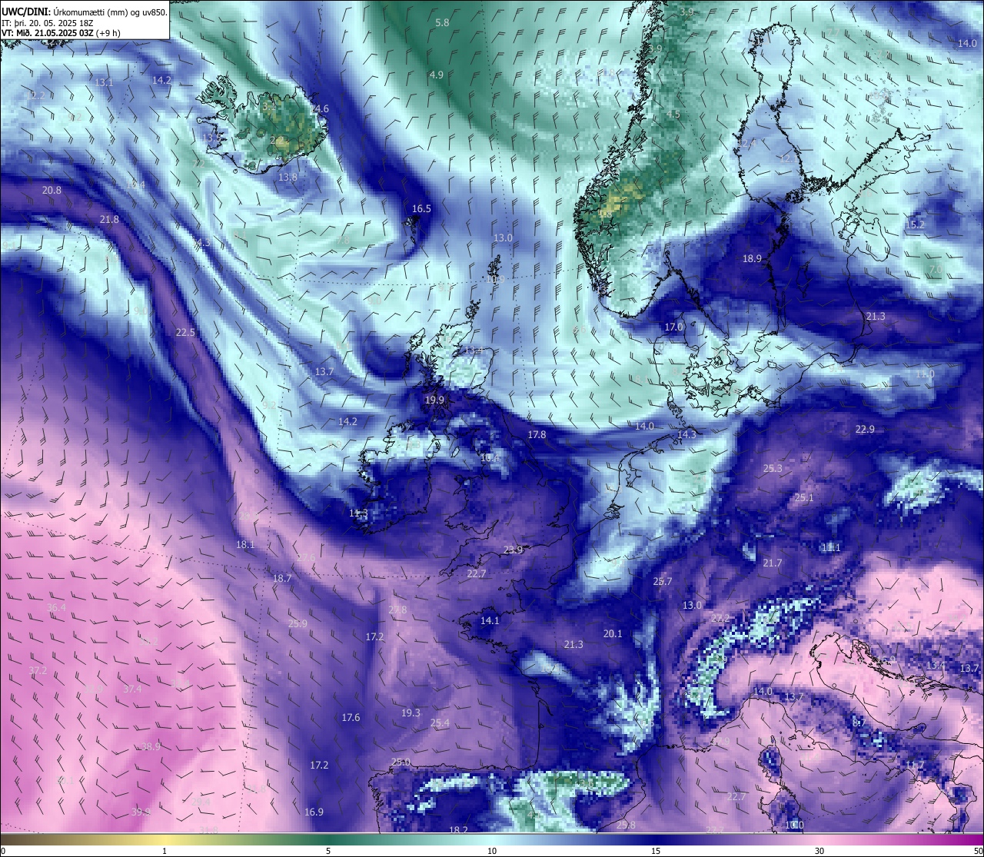Click the VT Mið. 21.05.2025 03Z line
This screenshot has width=984, height=857.
61,33
